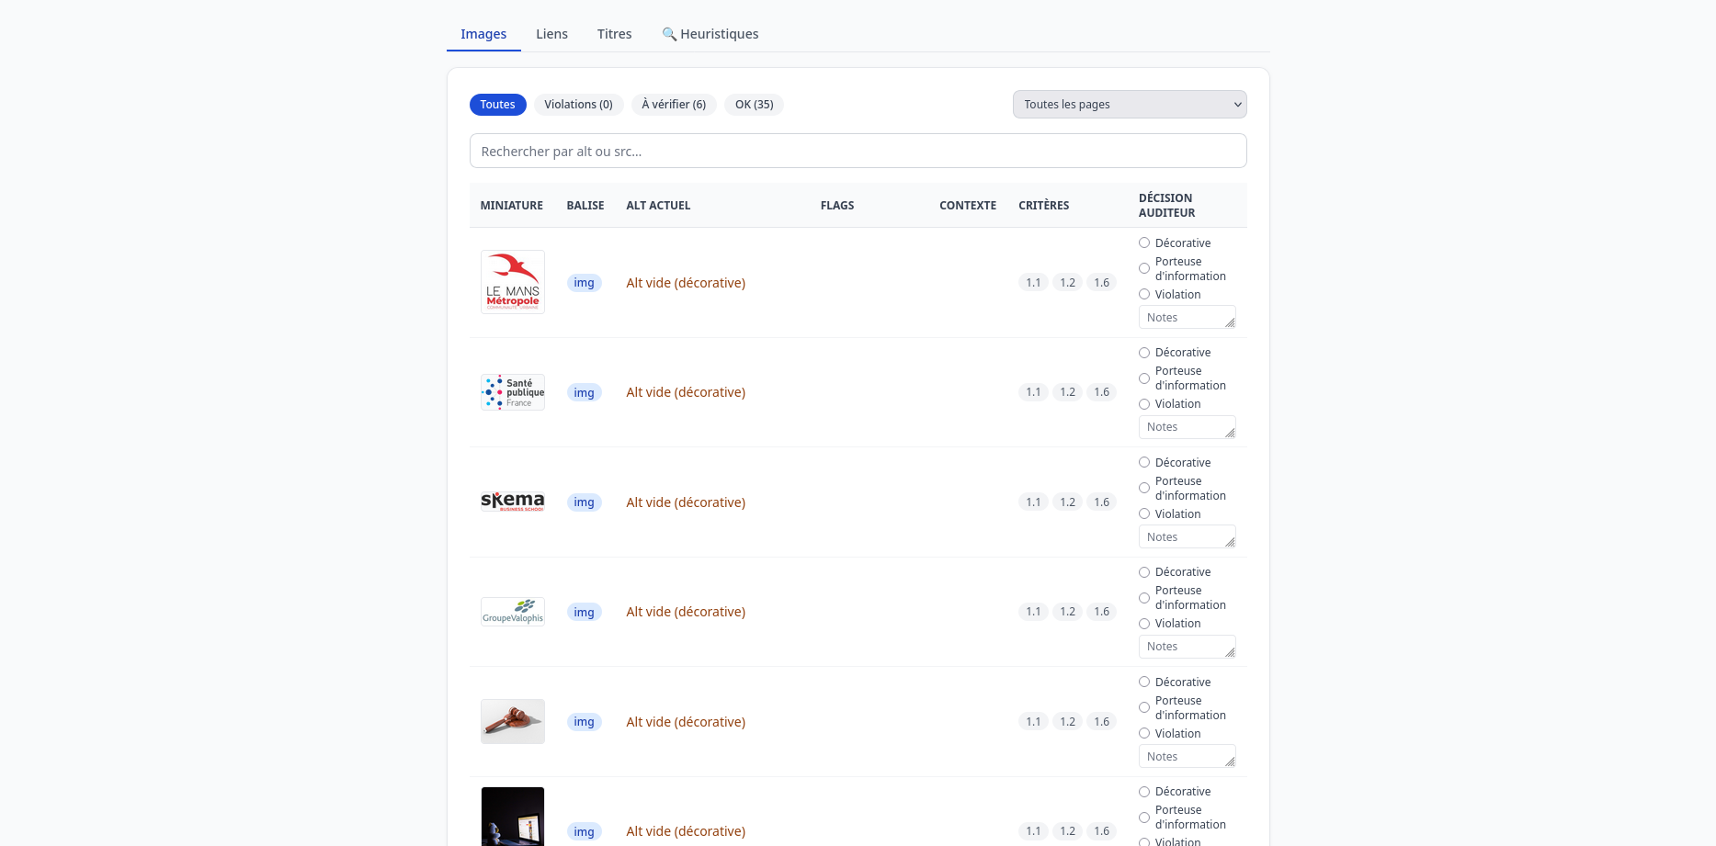
Task: Click "Alt vide (décorative)" in Groupe Valophis row
Action: pos(686,612)
